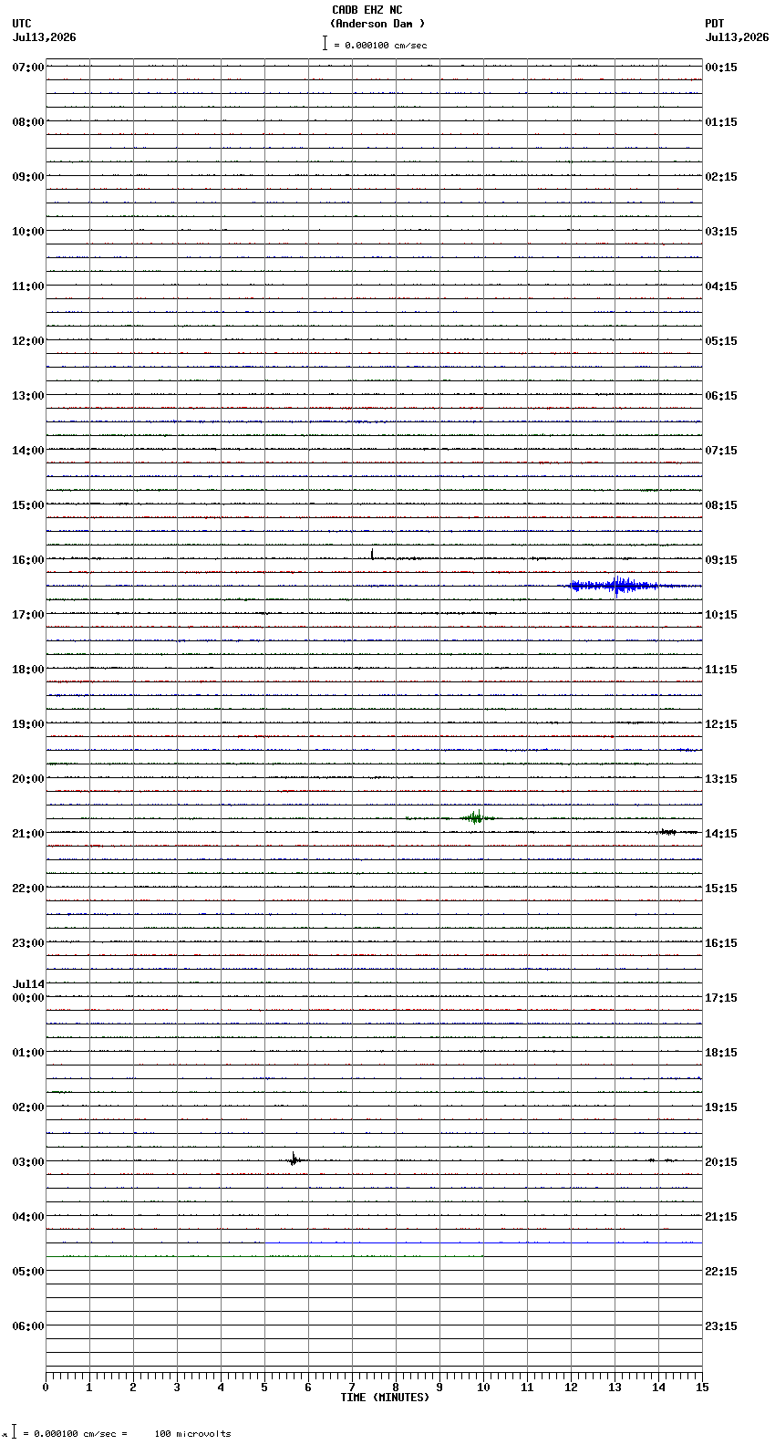
Task: Click the 20:00 UTC row label
Action: click(x=27, y=779)
